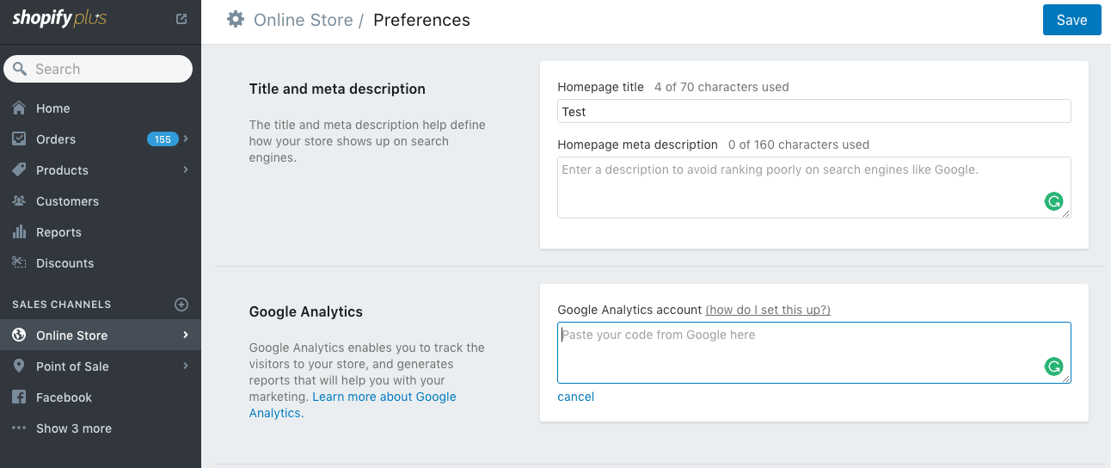Screen dimensions: 1111x468
Task: Open 'how do I set this up?' link
Action: 768,310
